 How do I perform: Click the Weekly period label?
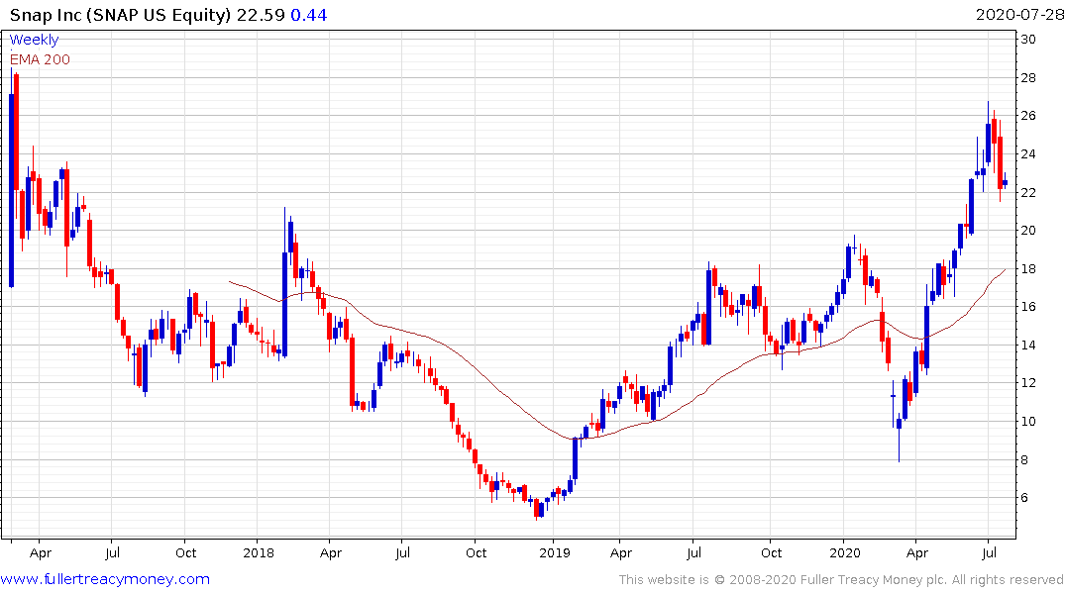click(x=34, y=40)
